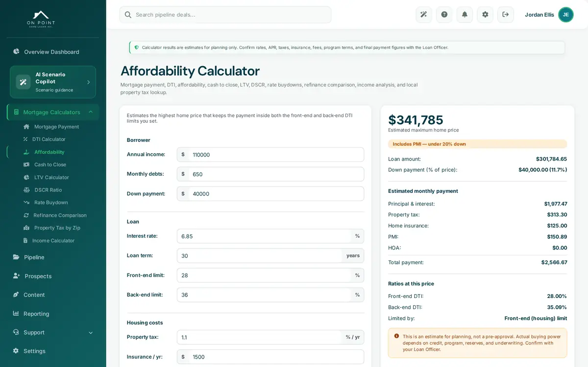Click the sign out icon
The width and height of the screenshot is (588, 367).
point(506,15)
